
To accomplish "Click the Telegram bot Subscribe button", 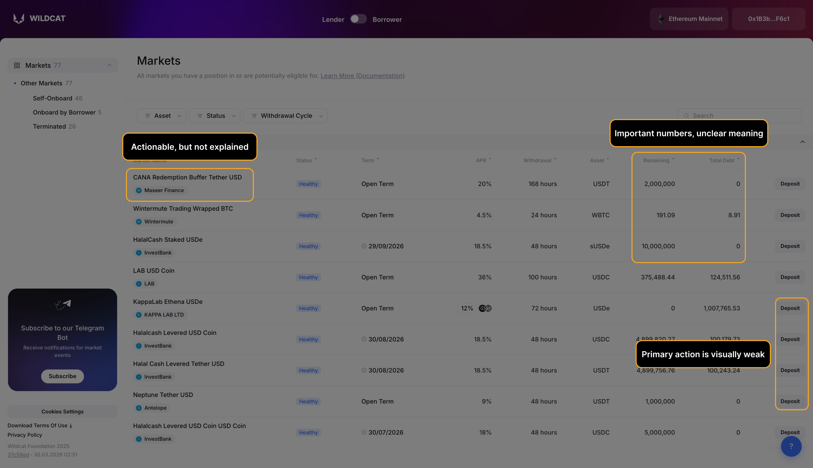I will click(x=62, y=376).
